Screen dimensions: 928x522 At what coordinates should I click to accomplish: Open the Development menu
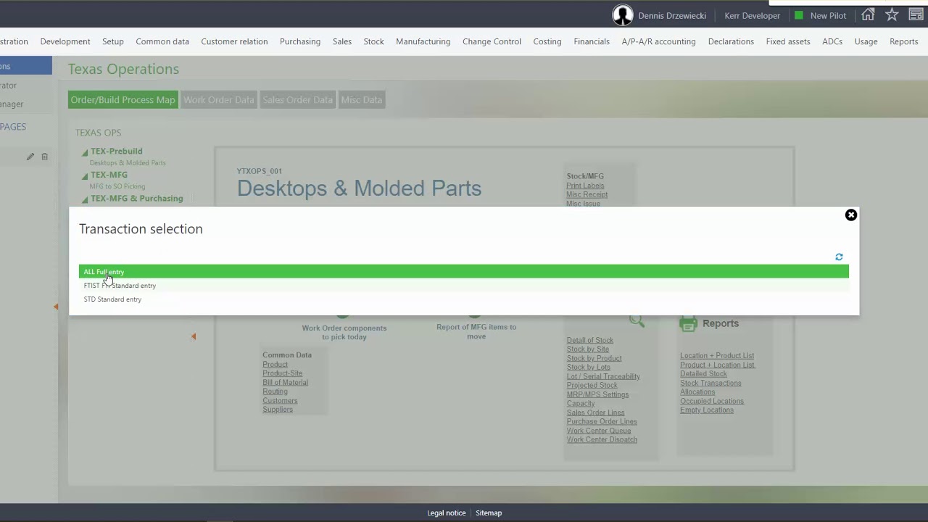click(65, 41)
